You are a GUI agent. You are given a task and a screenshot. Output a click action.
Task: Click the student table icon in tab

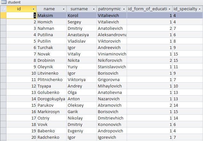pos(4,2)
